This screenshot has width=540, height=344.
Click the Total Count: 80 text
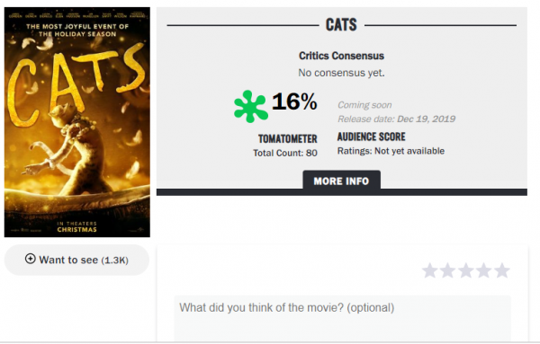point(285,153)
